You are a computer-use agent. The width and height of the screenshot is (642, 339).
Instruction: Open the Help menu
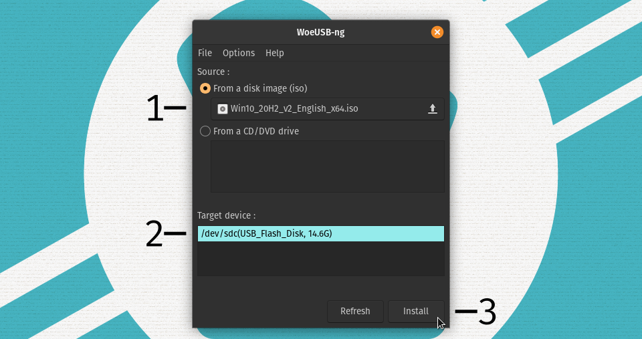274,53
